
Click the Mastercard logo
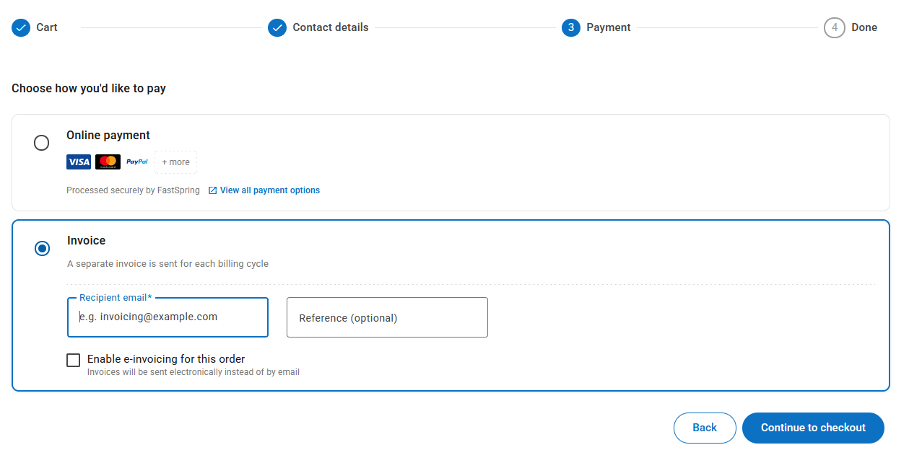click(108, 162)
